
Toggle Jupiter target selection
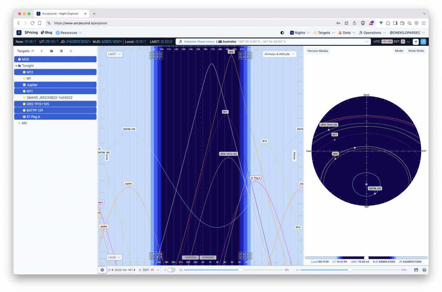click(x=55, y=85)
